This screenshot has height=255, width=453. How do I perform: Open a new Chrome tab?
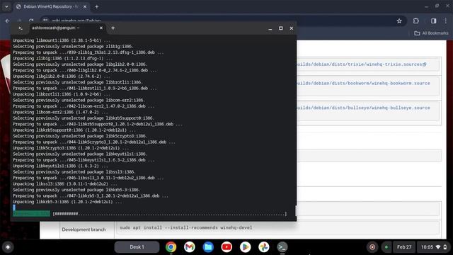coord(97,6)
